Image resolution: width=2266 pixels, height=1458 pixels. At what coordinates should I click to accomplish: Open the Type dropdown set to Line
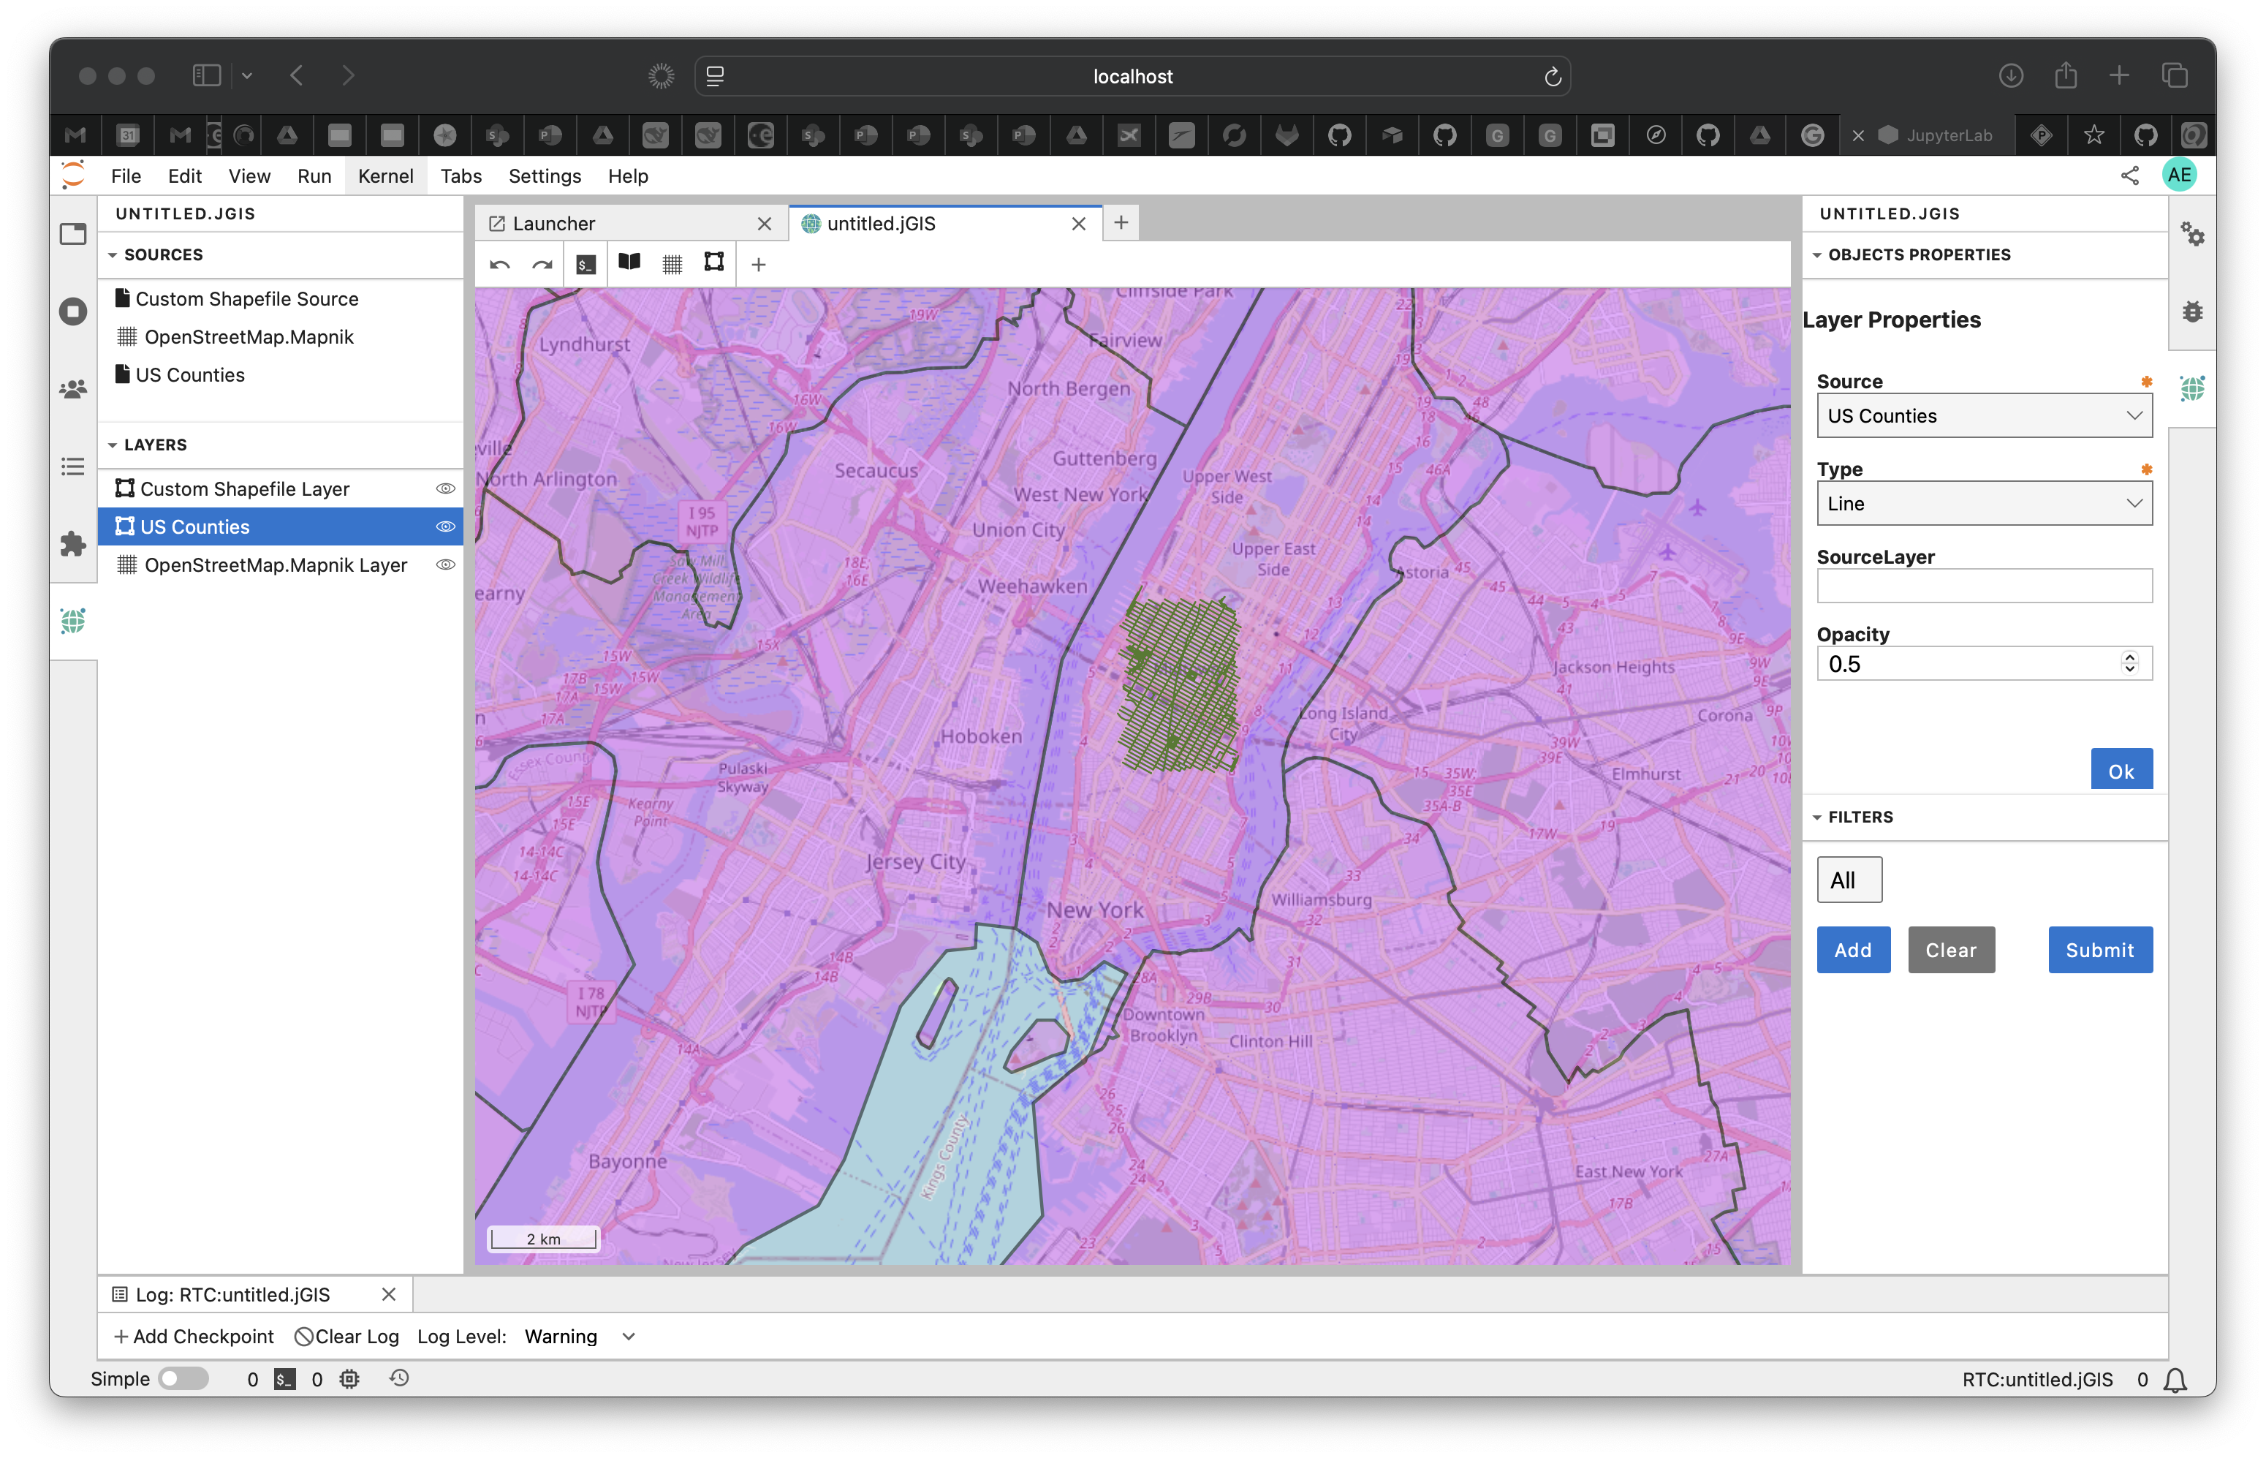(x=1984, y=504)
